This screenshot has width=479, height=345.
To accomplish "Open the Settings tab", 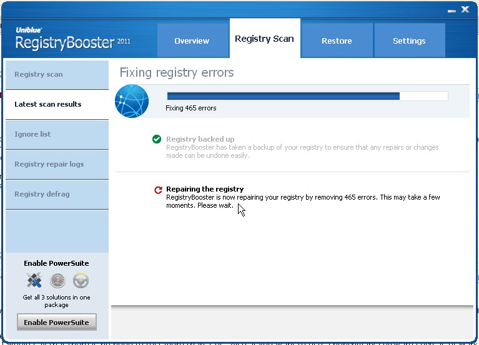I will pyautogui.click(x=409, y=41).
